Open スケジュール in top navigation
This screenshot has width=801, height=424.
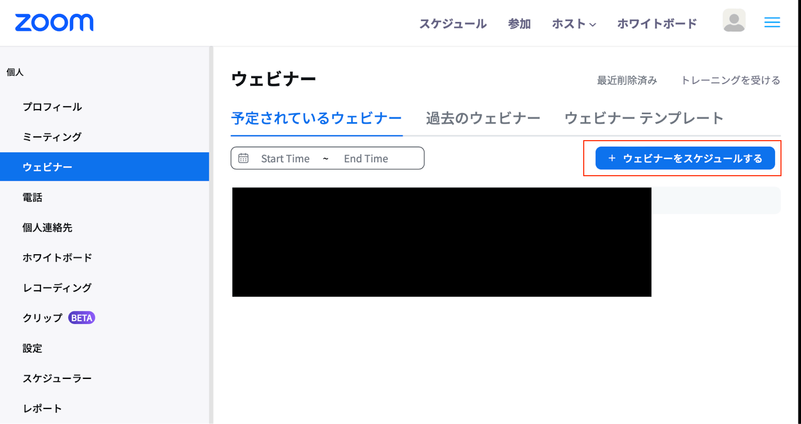[x=453, y=24]
